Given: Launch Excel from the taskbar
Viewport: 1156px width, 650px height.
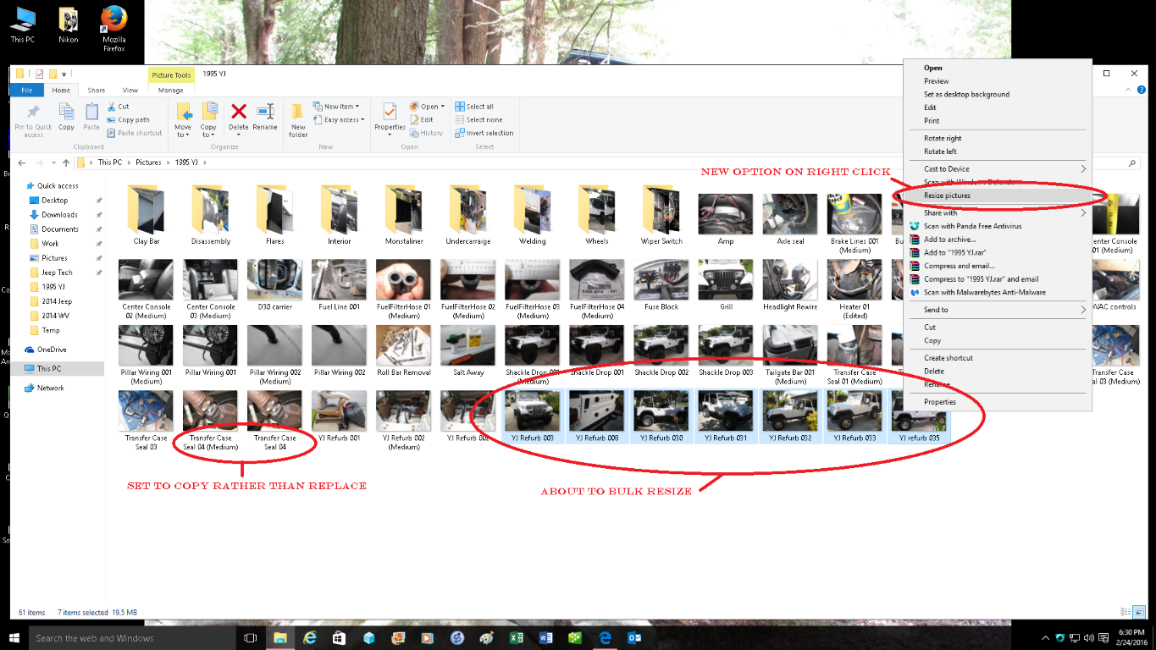Looking at the screenshot, I should (516, 638).
